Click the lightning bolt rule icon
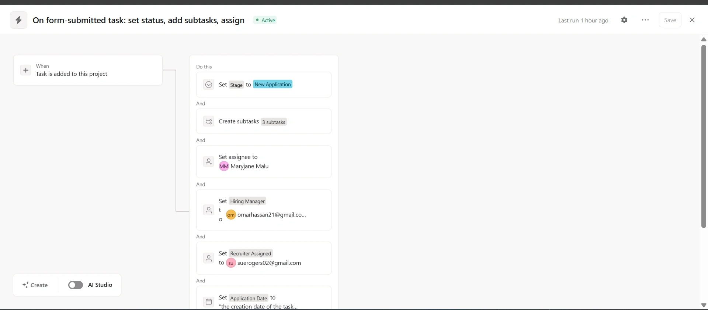708x310 pixels. click(18, 20)
